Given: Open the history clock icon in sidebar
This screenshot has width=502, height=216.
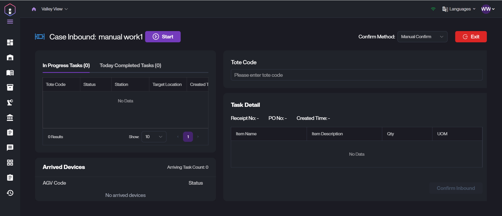Looking at the screenshot, I should pos(10,193).
